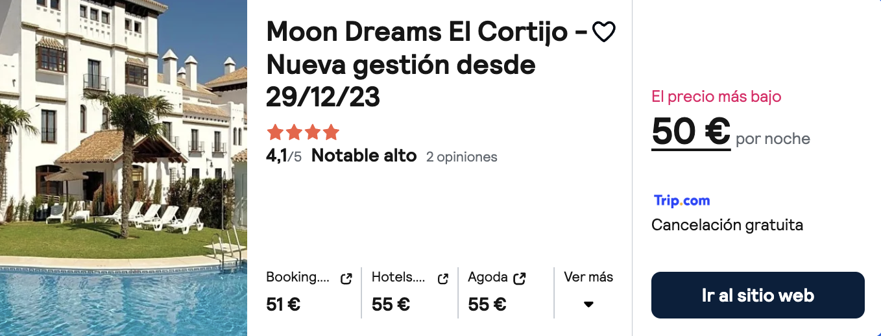Click the 50 € lowest price
Image resolution: width=881 pixels, height=336 pixels.
pyautogui.click(x=691, y=132)
